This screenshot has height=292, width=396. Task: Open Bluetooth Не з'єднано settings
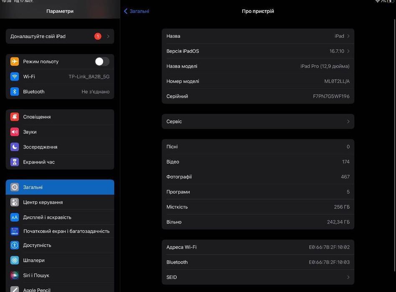pyautogui.click(x=60, y=91)
